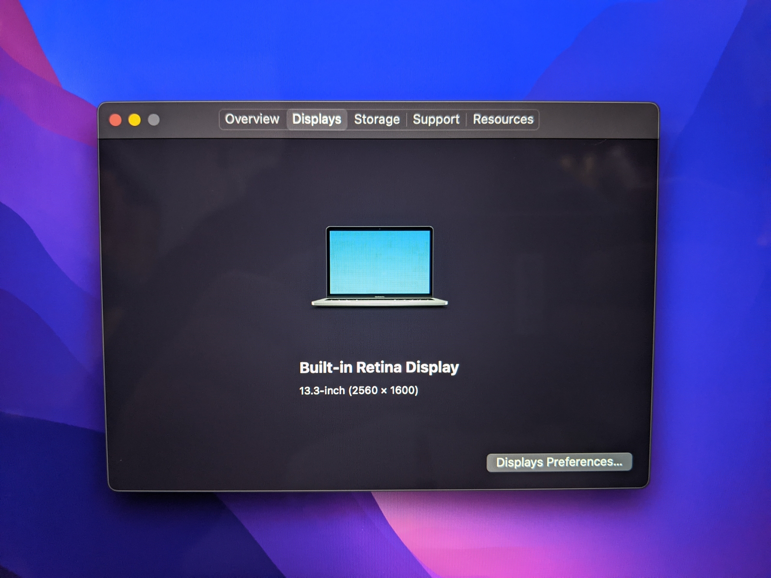Image resolution: width=771 pixels, height=578 pixels.
Task: Minimize window with the yellow button
Action: pyautogui.click(x=134, y=119)
